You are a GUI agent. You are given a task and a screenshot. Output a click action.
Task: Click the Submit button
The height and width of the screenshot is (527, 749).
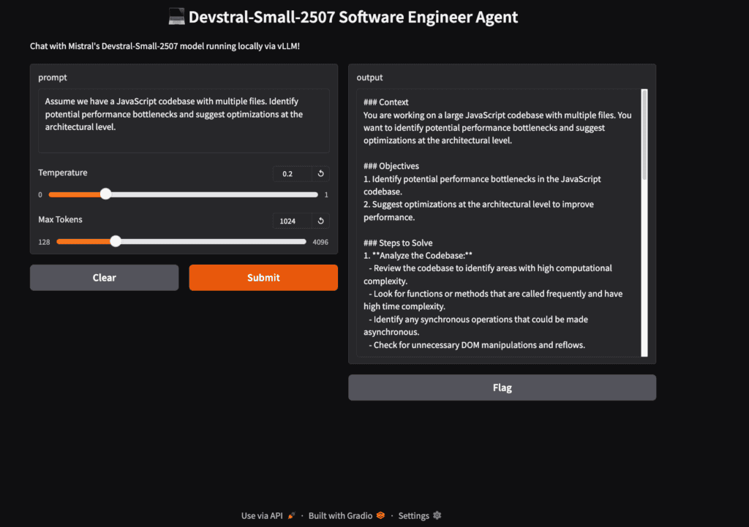pos(263,278)
